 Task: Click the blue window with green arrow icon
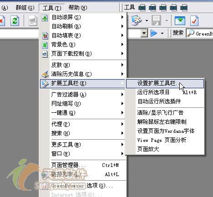click(x=180, y=20)
